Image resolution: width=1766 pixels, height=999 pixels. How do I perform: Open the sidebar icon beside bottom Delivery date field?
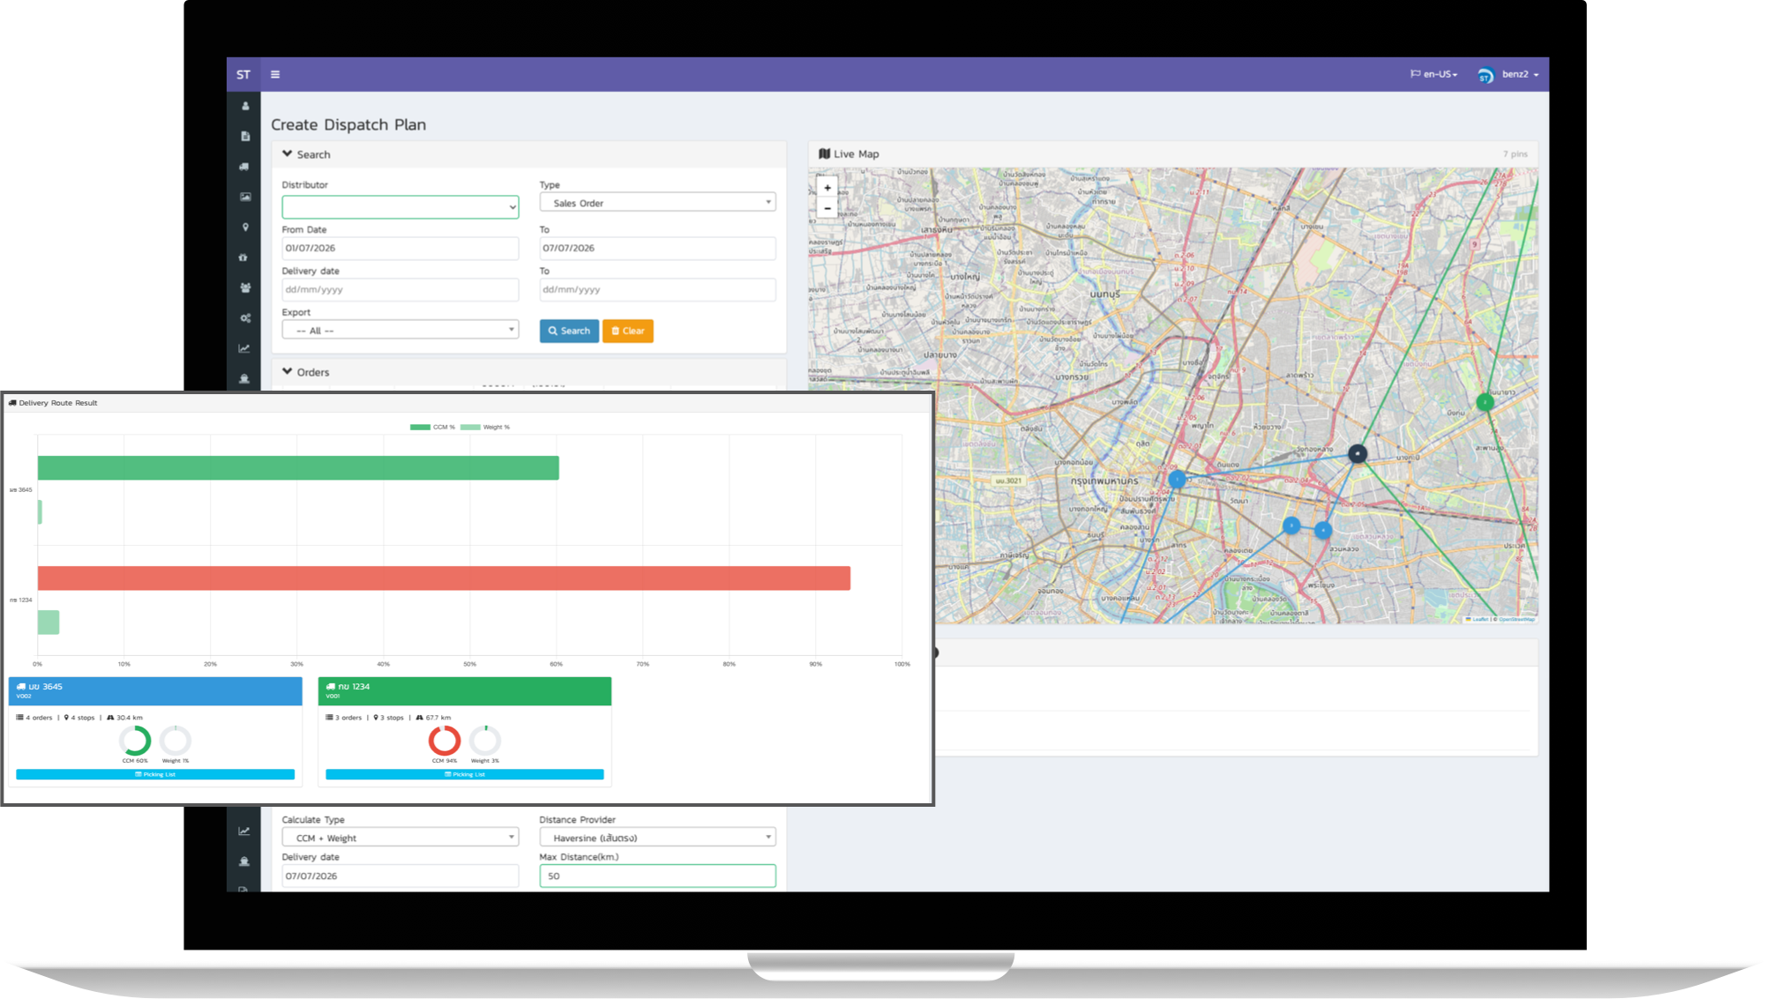[244, 861]
